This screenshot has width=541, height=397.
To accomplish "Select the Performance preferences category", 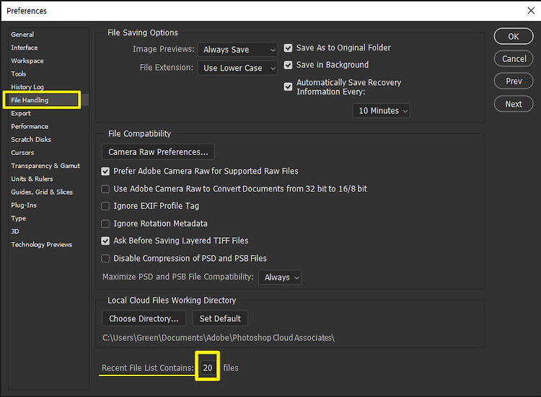I will pos(30,127).
